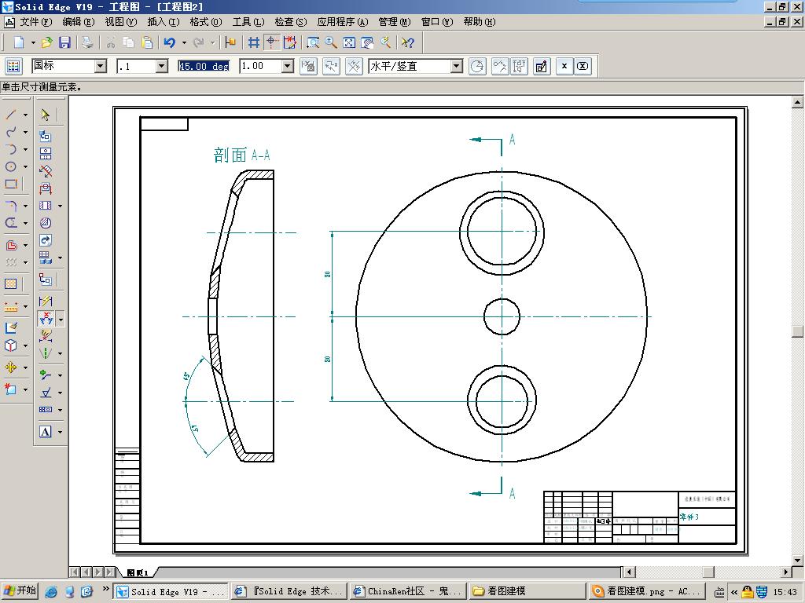Paste from clipboard using the toolbar icon
This screenshot has width=805, height=603.
(147, 42)
